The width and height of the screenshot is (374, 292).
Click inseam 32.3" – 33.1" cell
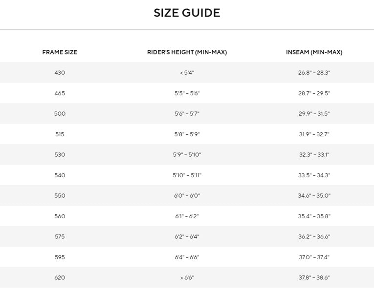pos(314,155)
